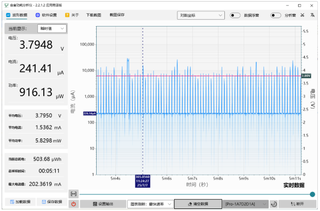Click 加载数据 load data button
This screenshot has width=320, height=211.
pyautogui.click(x=20, y=202)
